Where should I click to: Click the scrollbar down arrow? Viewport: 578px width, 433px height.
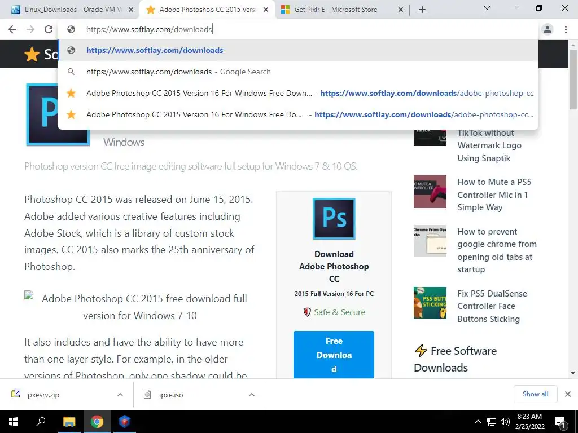point(573,373)
